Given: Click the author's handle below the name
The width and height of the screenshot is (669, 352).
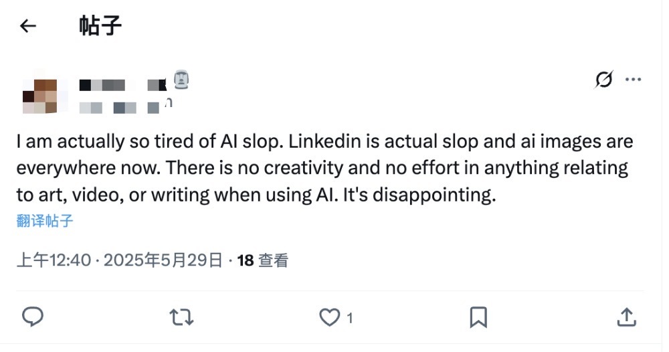Looking at the screenshot, I should tap(124, 106).
